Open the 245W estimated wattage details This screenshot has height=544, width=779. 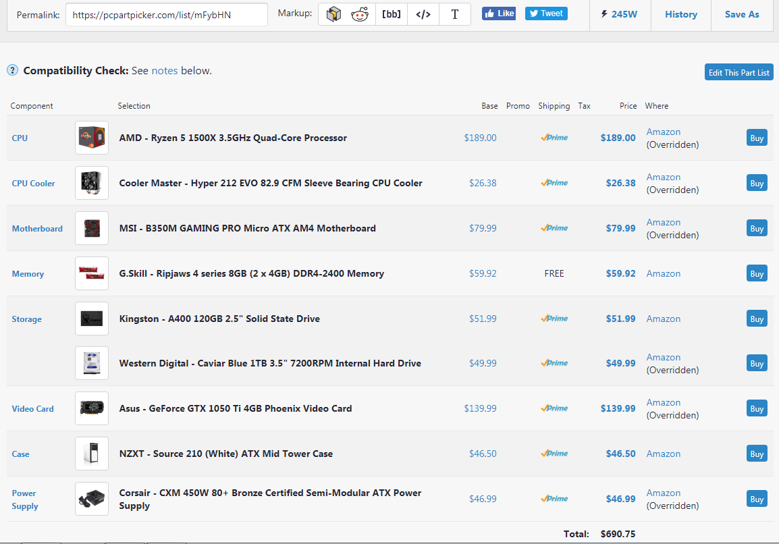pos(619,13)
